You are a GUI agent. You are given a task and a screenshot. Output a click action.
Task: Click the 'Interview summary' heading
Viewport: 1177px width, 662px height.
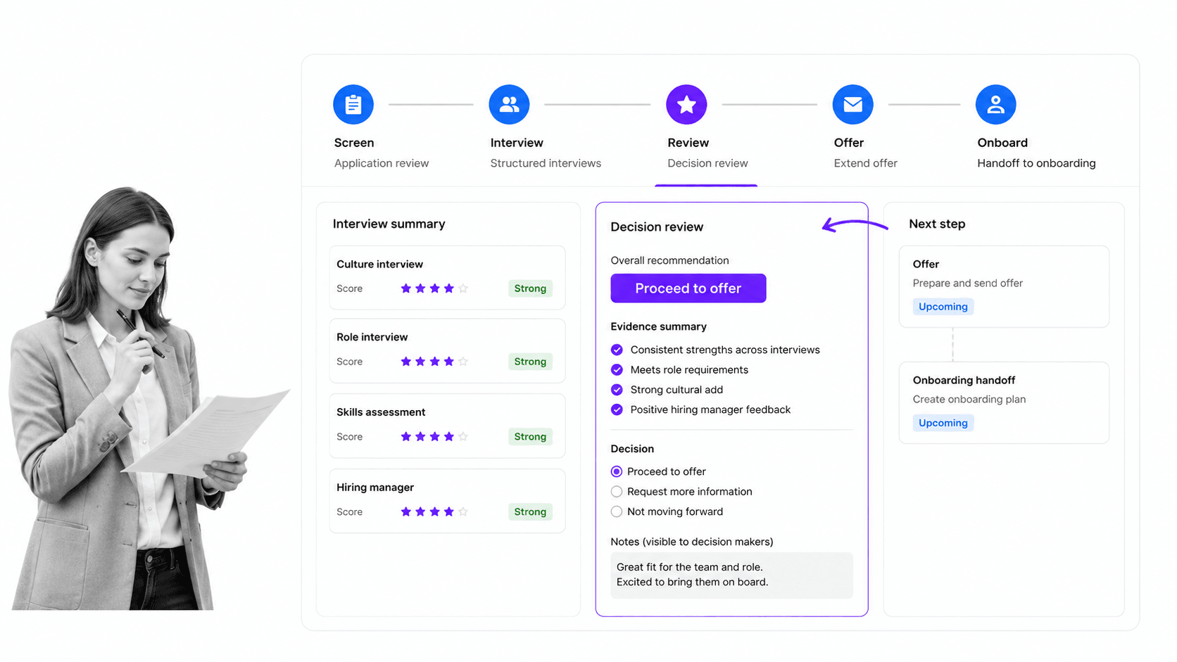point(389,224)
